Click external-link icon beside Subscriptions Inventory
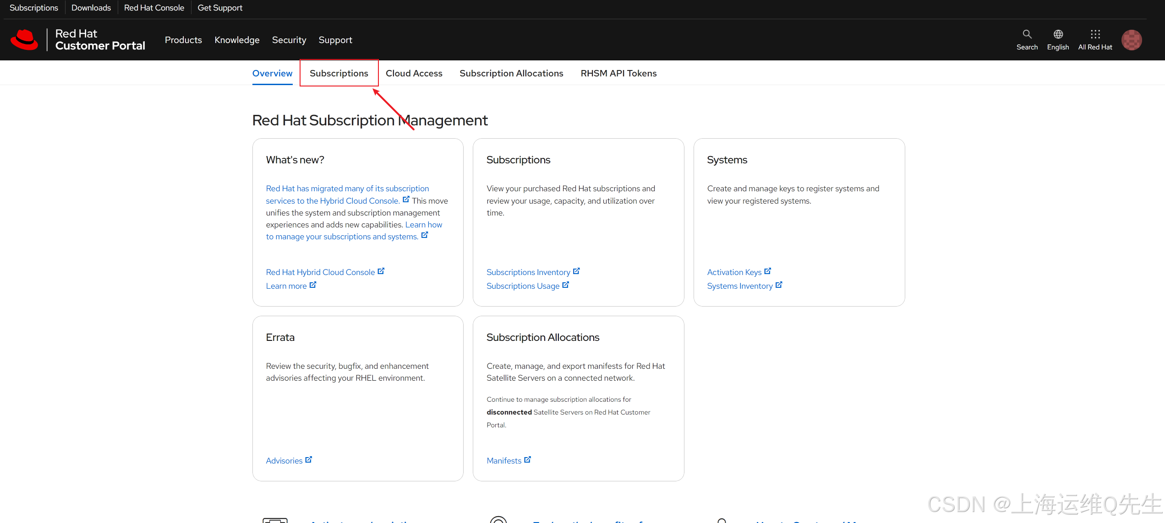Image resolution: width=1165 pixels, height=523 pixels. pyautogui.click(x=576, y=271)
